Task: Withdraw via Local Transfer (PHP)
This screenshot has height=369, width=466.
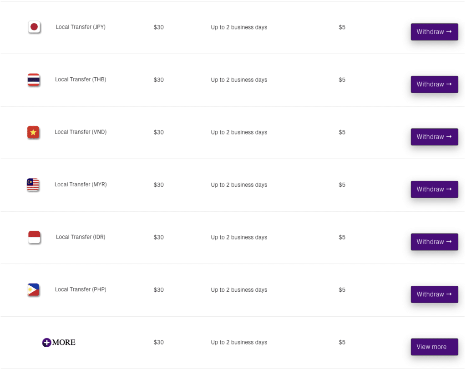Action: (x=434, y=294)
